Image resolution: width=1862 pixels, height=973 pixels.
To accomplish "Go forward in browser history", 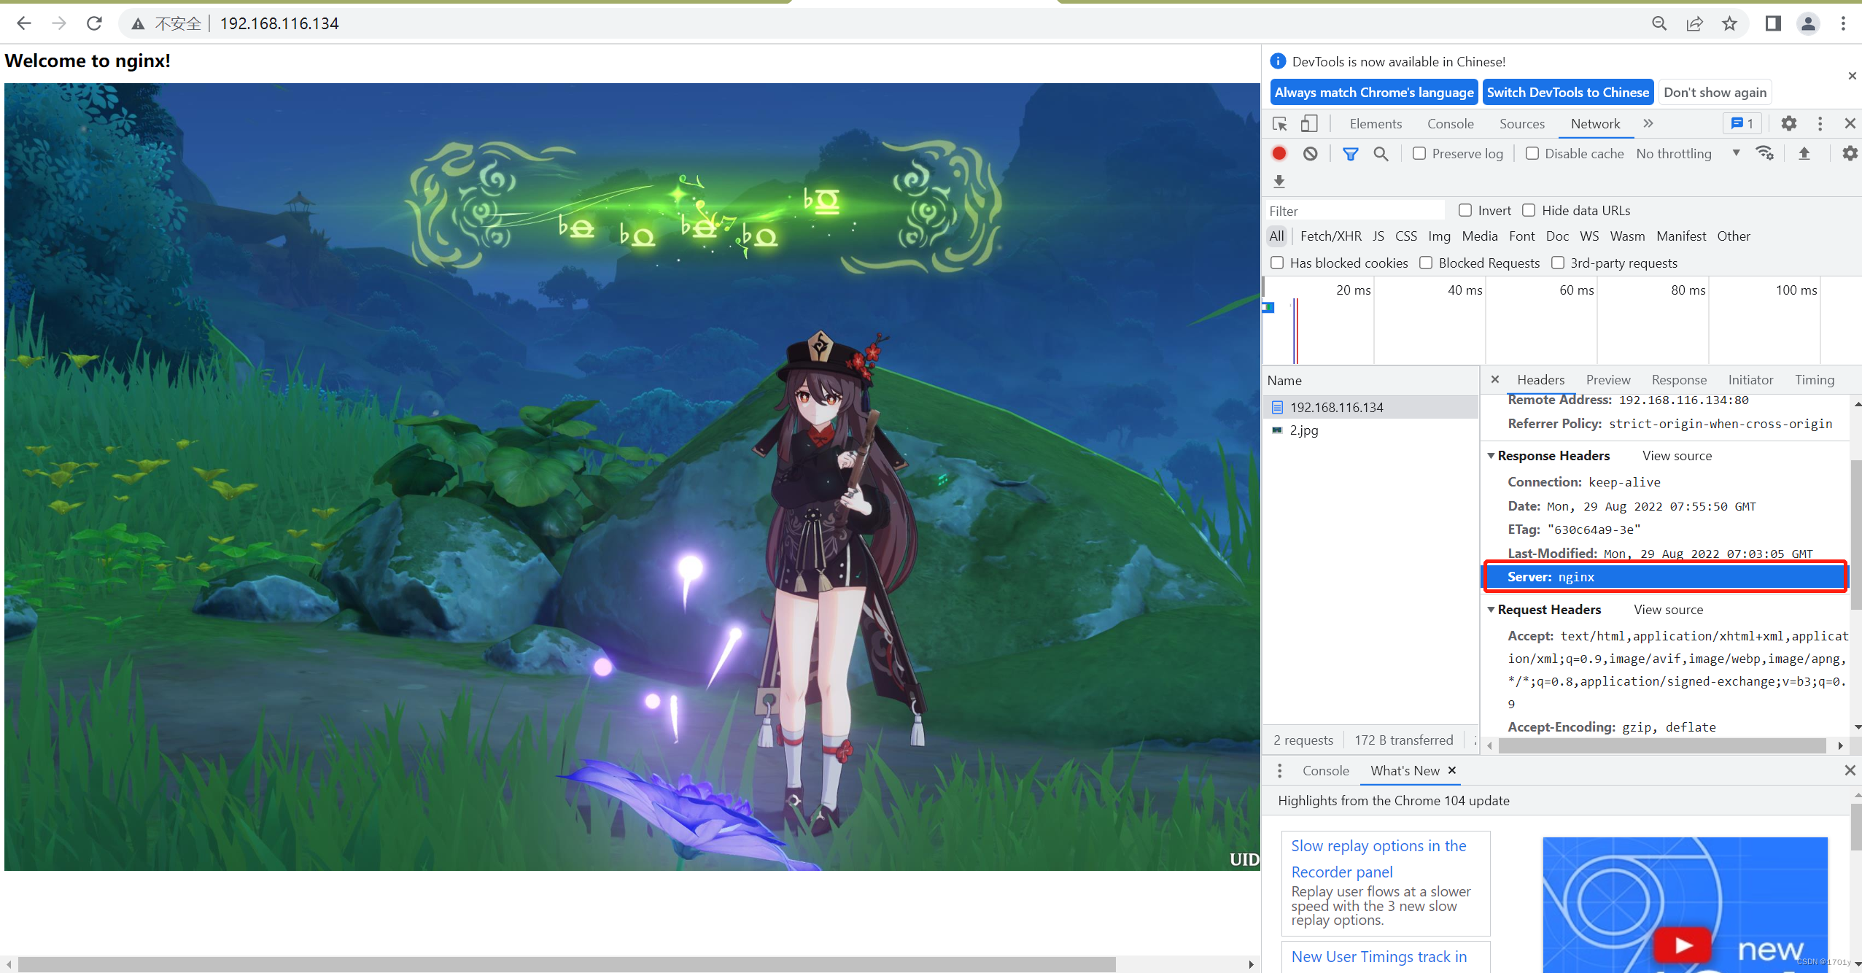I will 59,23.
